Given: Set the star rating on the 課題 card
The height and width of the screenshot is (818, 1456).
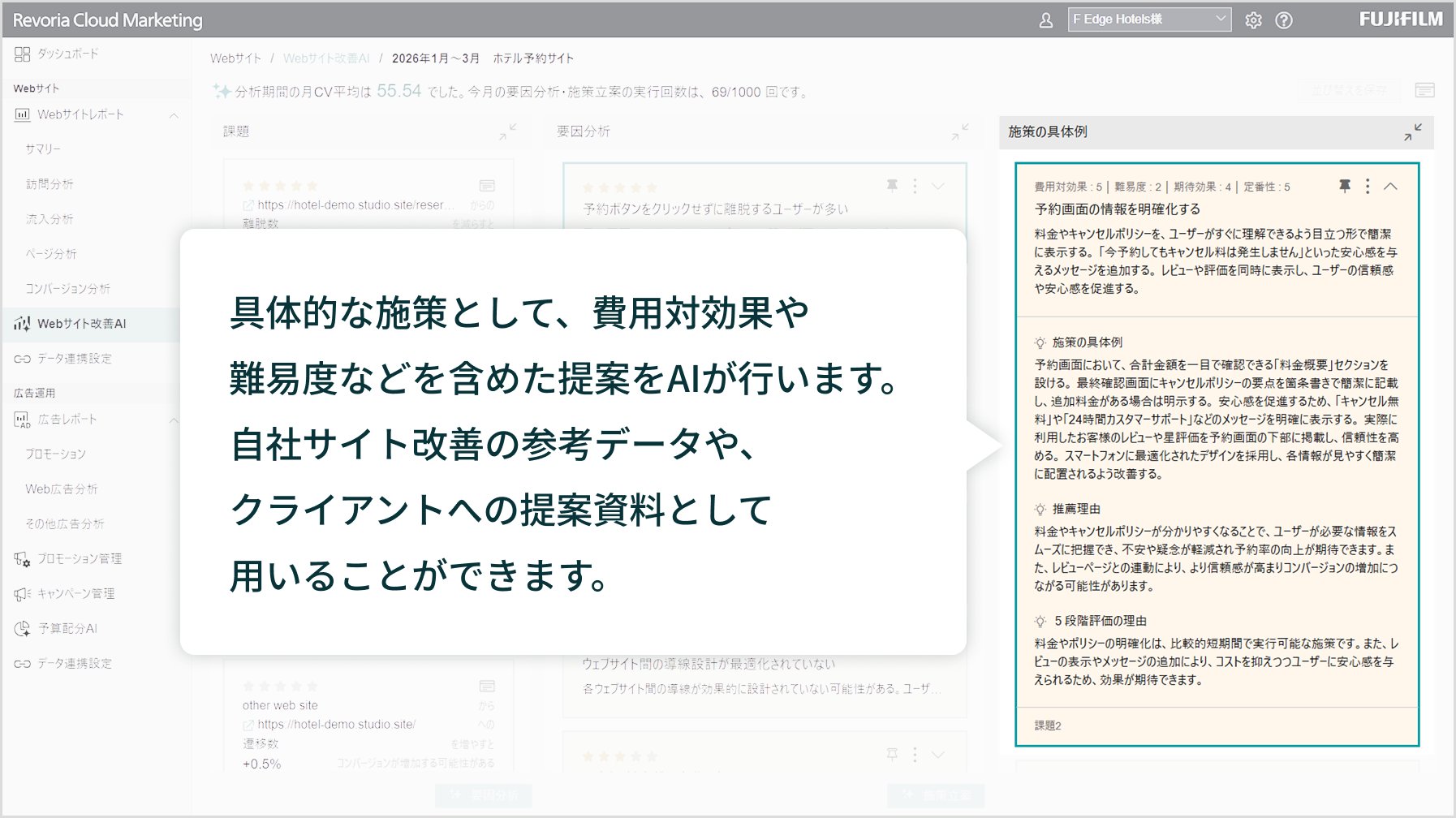Looking at the screenshot, I should click(280, 184).
